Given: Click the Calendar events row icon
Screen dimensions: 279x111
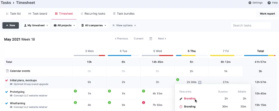Looking at the screenshot, I should pyautogui.click(x=7, y=71).
